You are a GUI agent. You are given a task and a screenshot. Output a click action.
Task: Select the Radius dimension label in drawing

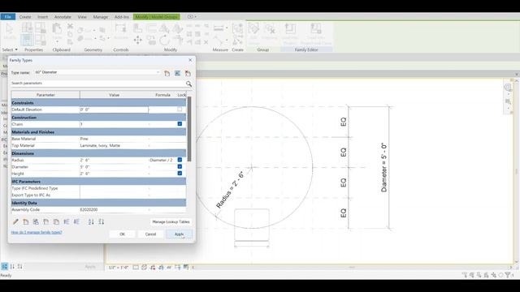click(230, 190)
